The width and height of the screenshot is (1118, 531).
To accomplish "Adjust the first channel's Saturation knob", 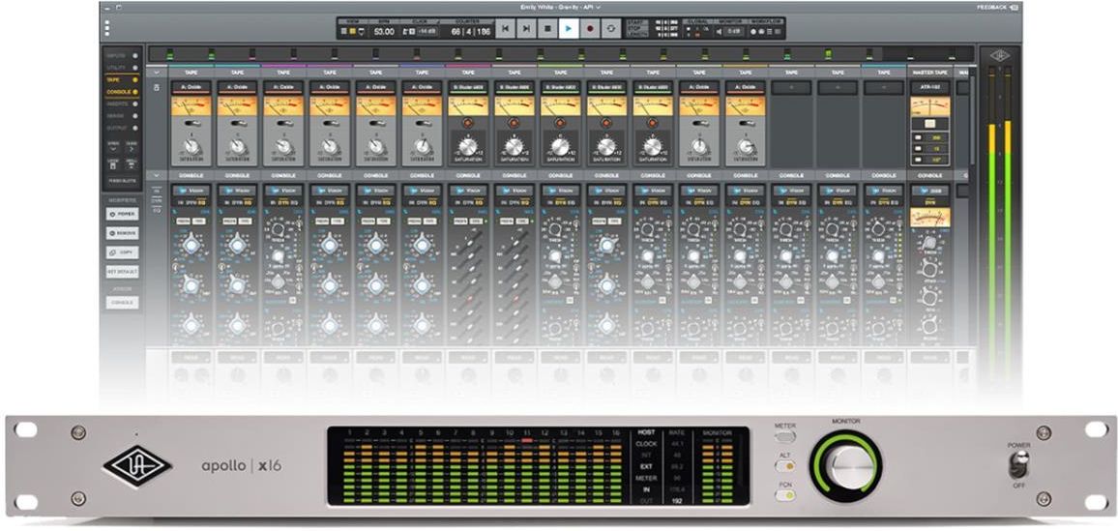I will pyautogui.click(x=191, y=147).
